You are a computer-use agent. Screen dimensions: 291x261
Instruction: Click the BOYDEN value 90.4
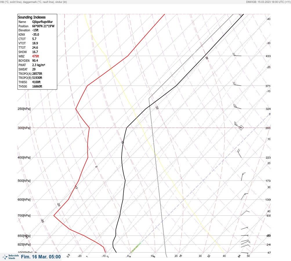35,61
